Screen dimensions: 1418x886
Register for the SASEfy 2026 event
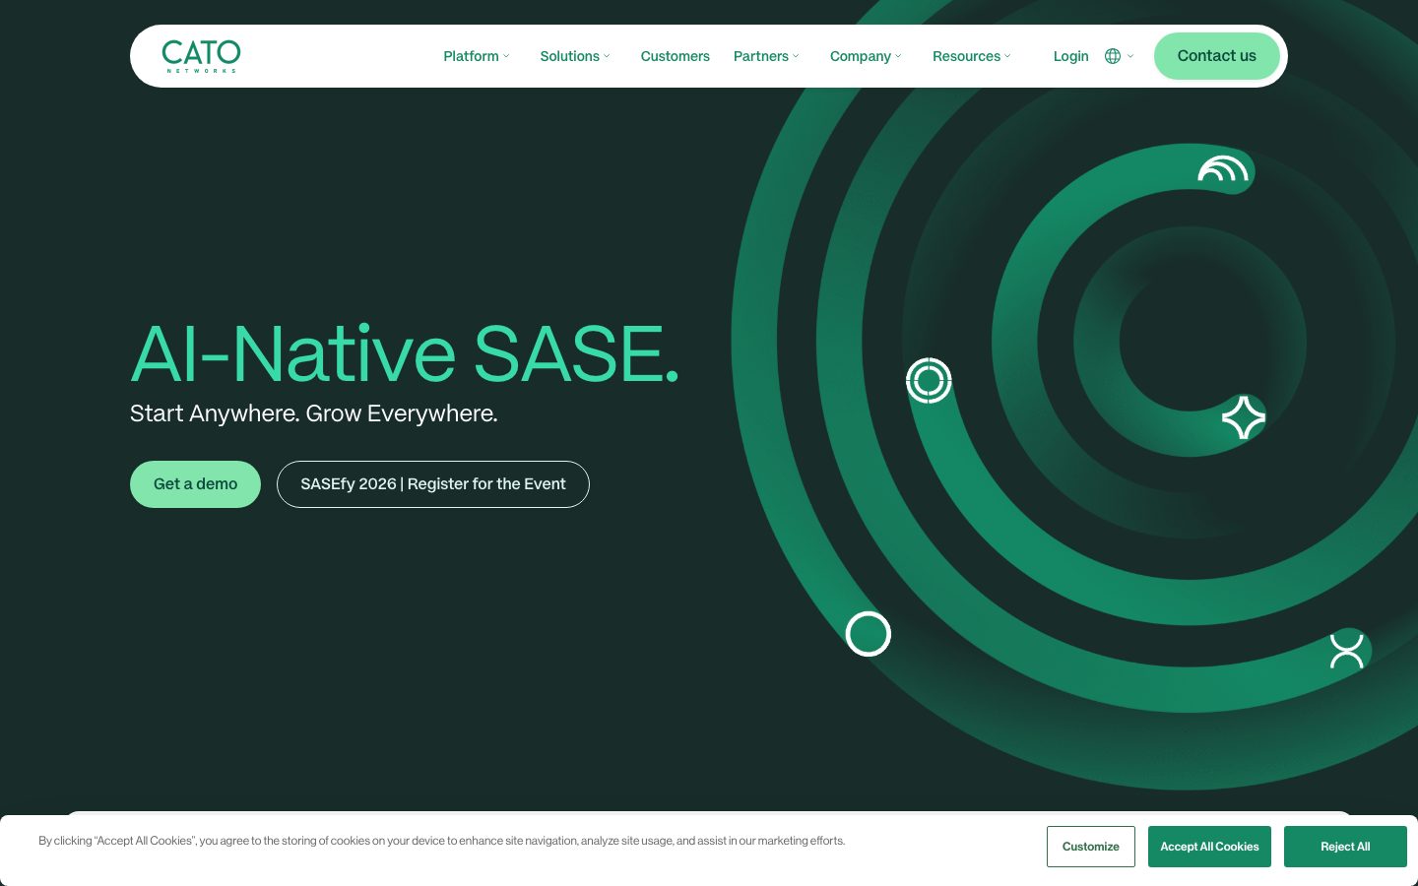[433, 484]
